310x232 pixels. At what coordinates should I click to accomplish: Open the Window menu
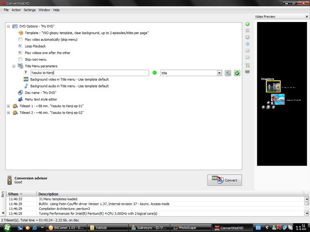tap(44, 10)
